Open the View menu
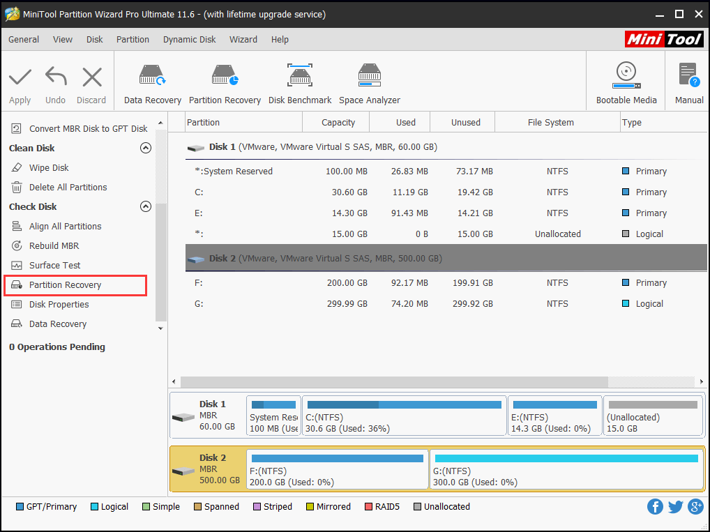The image size is (710, 532). click(x=63, y=39)
